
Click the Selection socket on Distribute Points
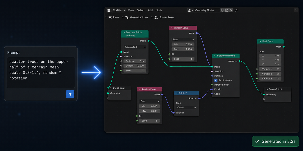[121, 57]
